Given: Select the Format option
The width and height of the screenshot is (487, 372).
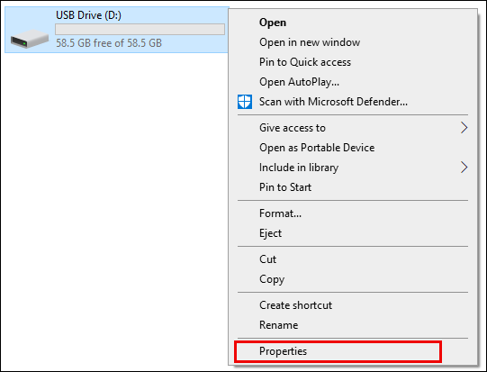Looking at the screenshot, I should (x=353, y=213).
